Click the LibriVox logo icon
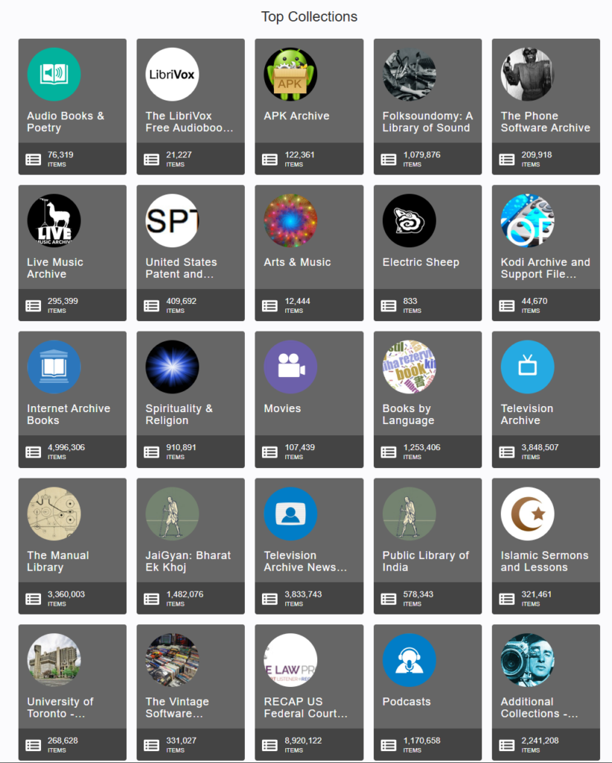The width and height of the screenshot is (612, 763). [172, 75]
